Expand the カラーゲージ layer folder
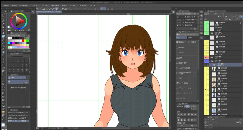This screenshot has width=243, height=130. [x=210, y=33]
